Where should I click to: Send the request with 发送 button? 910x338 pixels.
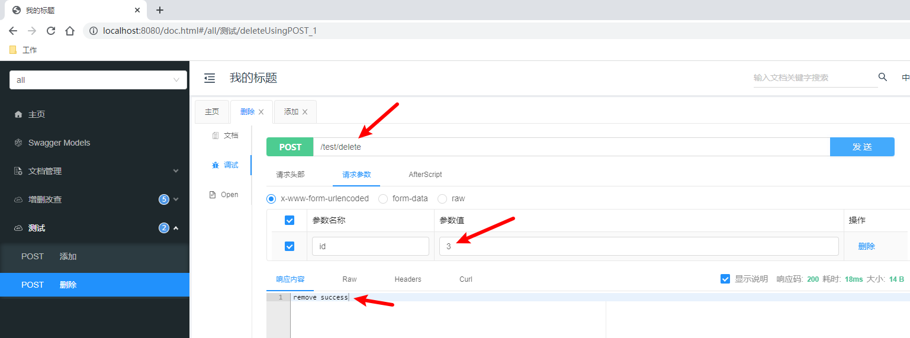(862, 147)
